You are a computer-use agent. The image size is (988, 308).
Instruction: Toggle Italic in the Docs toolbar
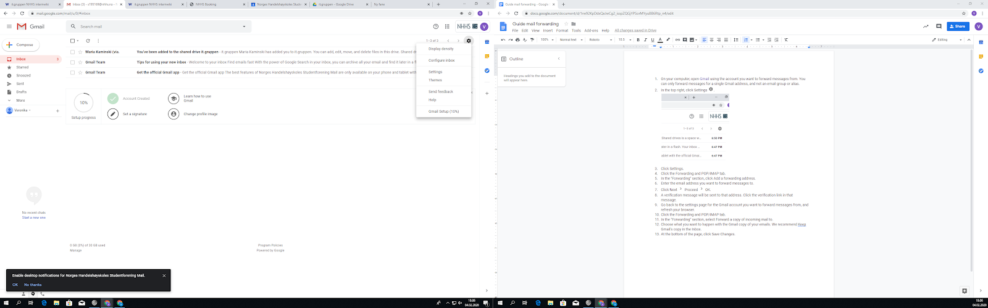tap(645, 39)
